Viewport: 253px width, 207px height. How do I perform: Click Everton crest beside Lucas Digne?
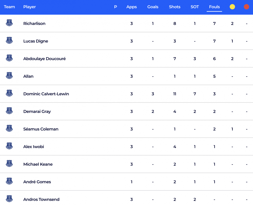click(x=9, y=40)
